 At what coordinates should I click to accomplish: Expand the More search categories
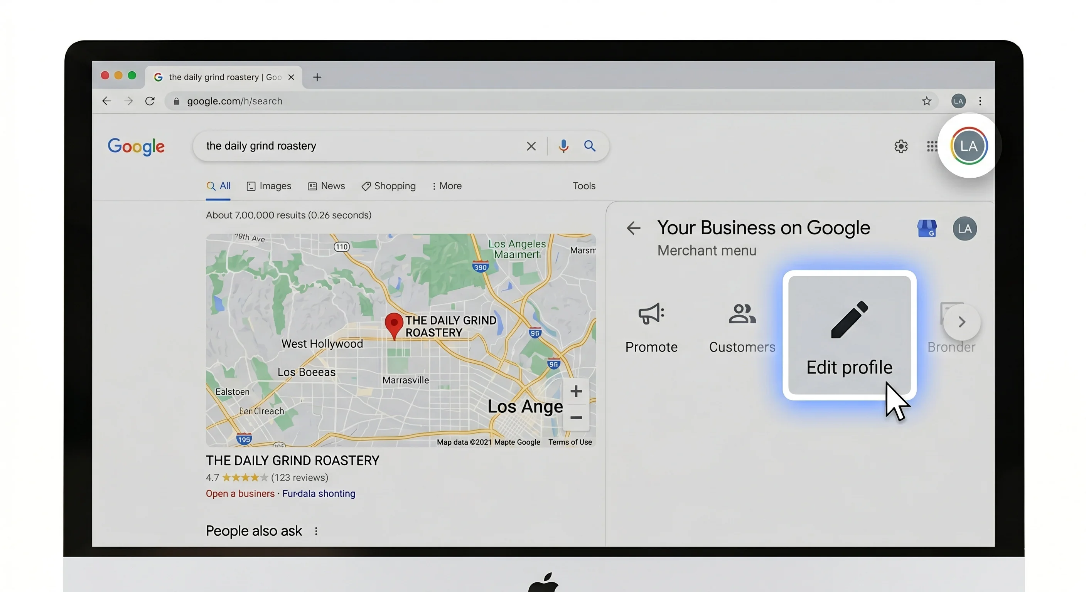pos(447,186)
